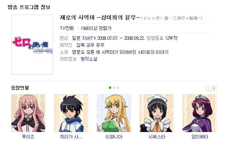Select the third pagination dot
Screen dimensions: 229x142
tap(118, 88)
